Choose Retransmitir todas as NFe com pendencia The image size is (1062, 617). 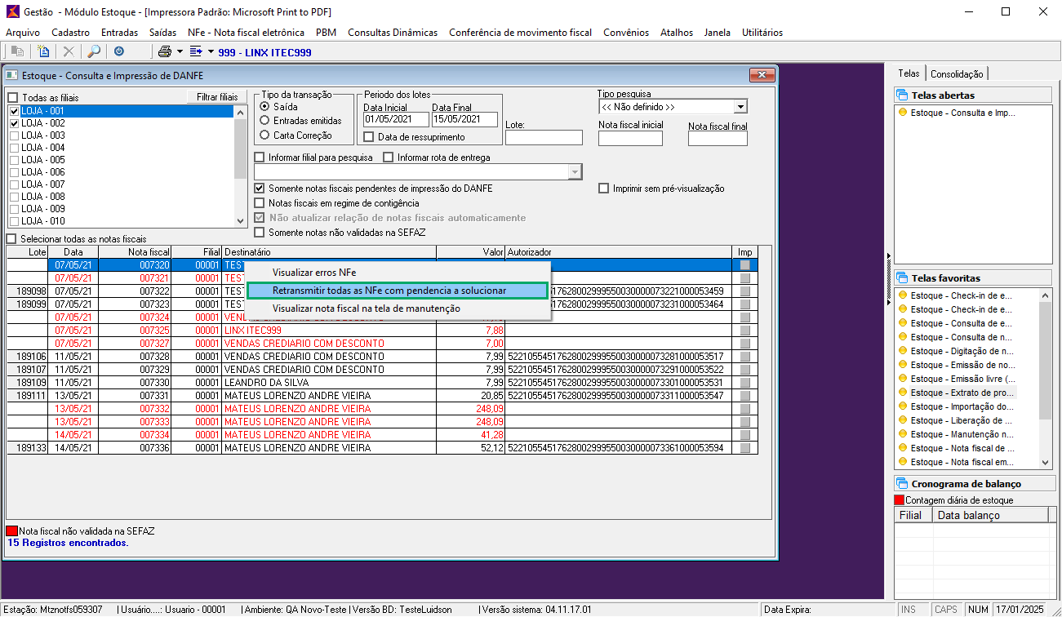398,291
